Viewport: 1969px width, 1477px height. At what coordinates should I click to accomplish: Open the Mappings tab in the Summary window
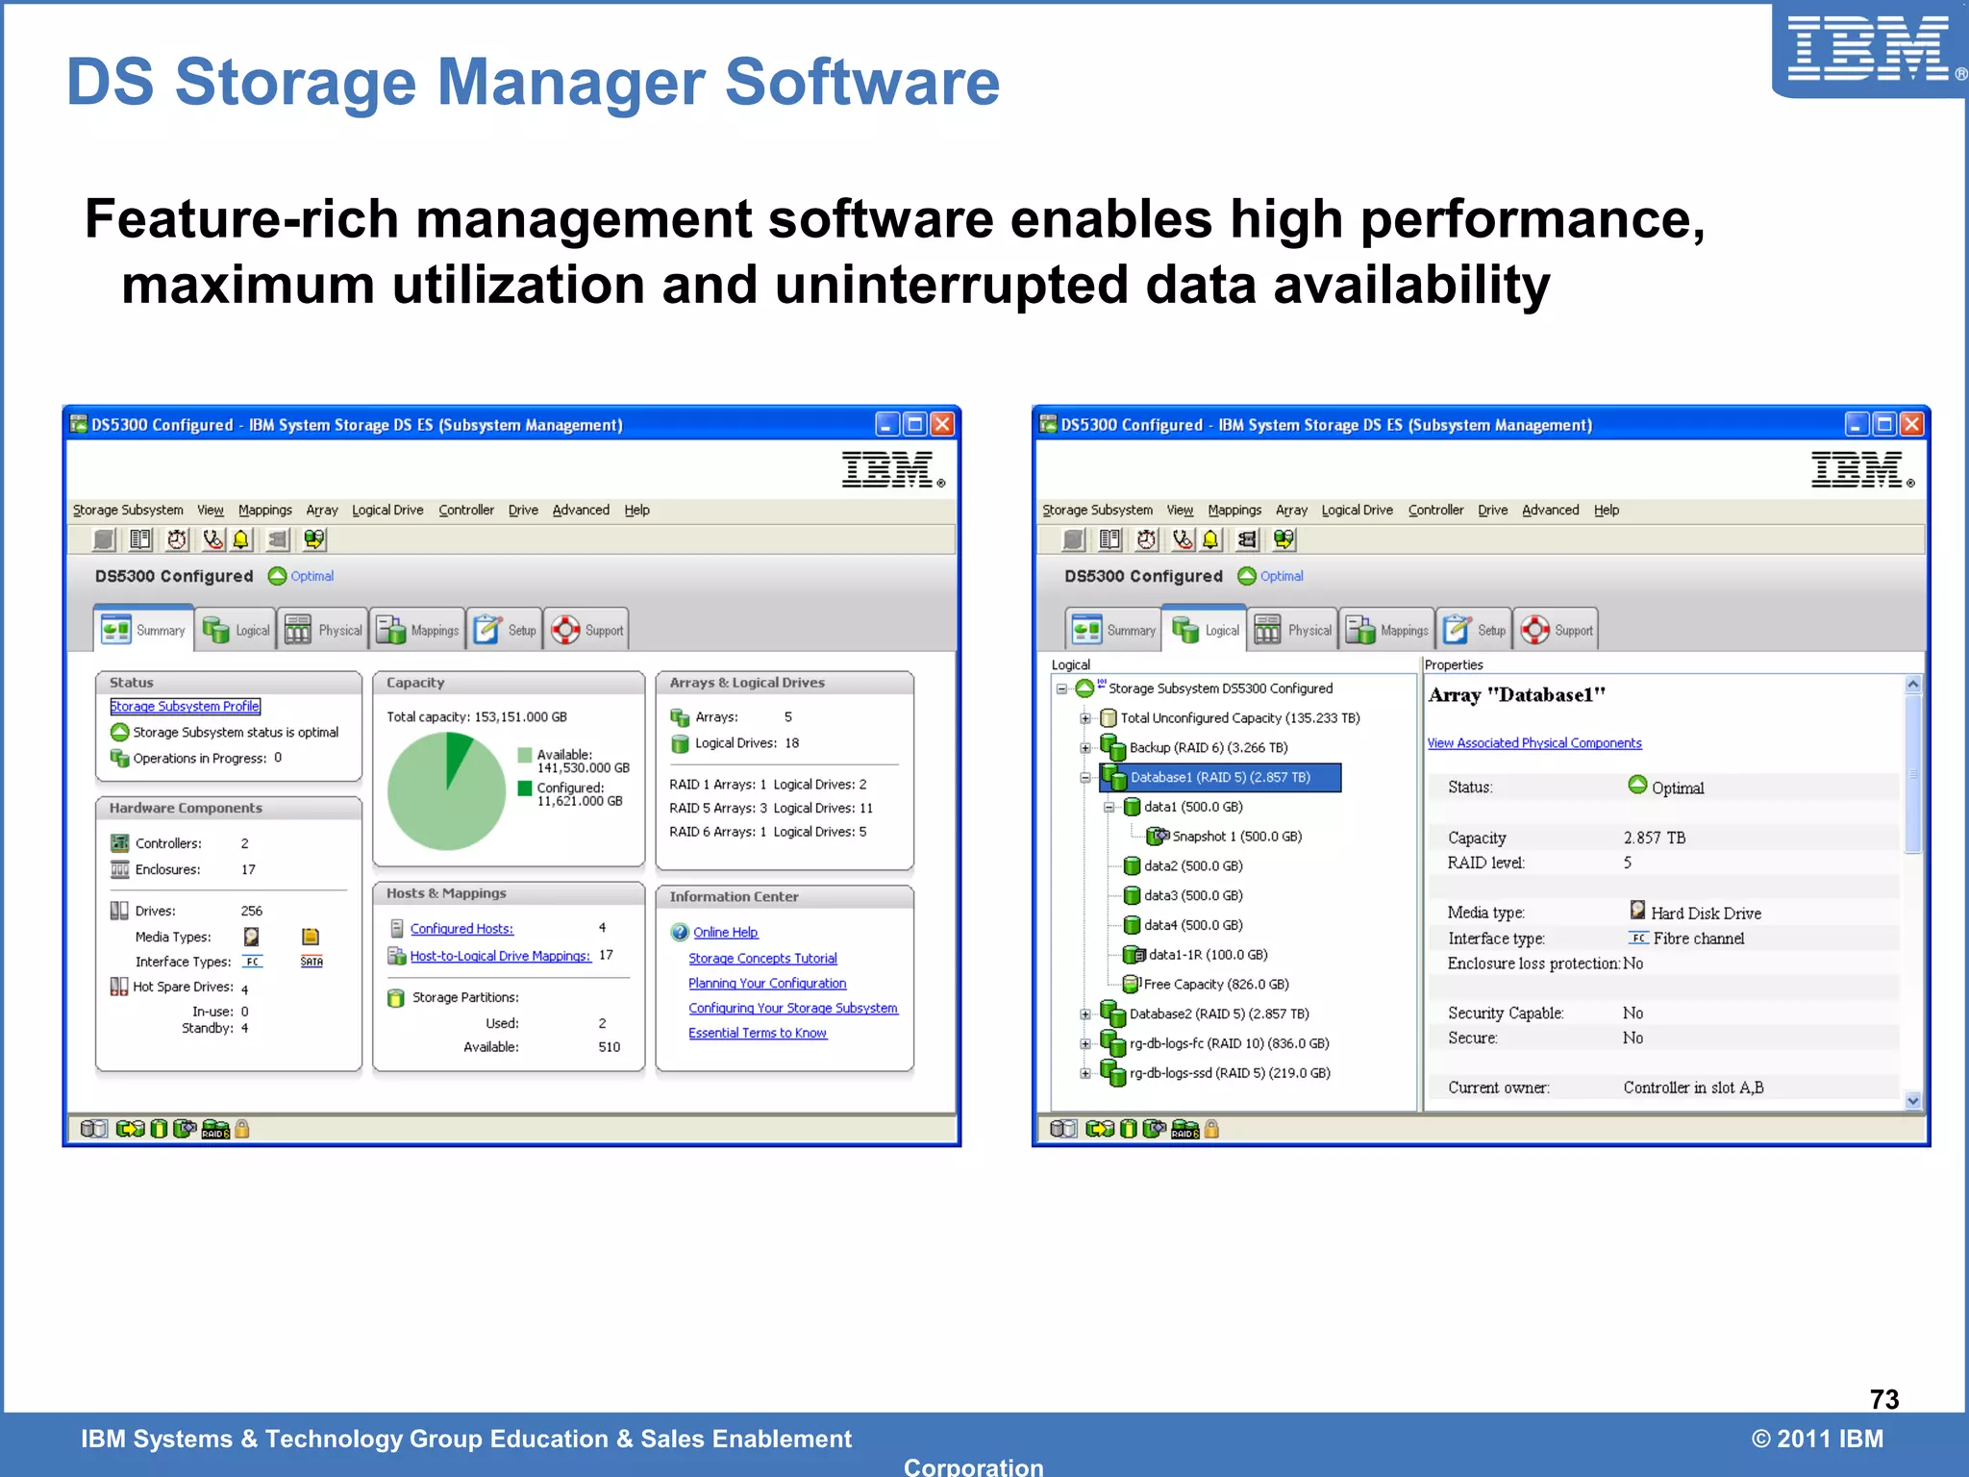pyautogui.click(x=418, y=630)
